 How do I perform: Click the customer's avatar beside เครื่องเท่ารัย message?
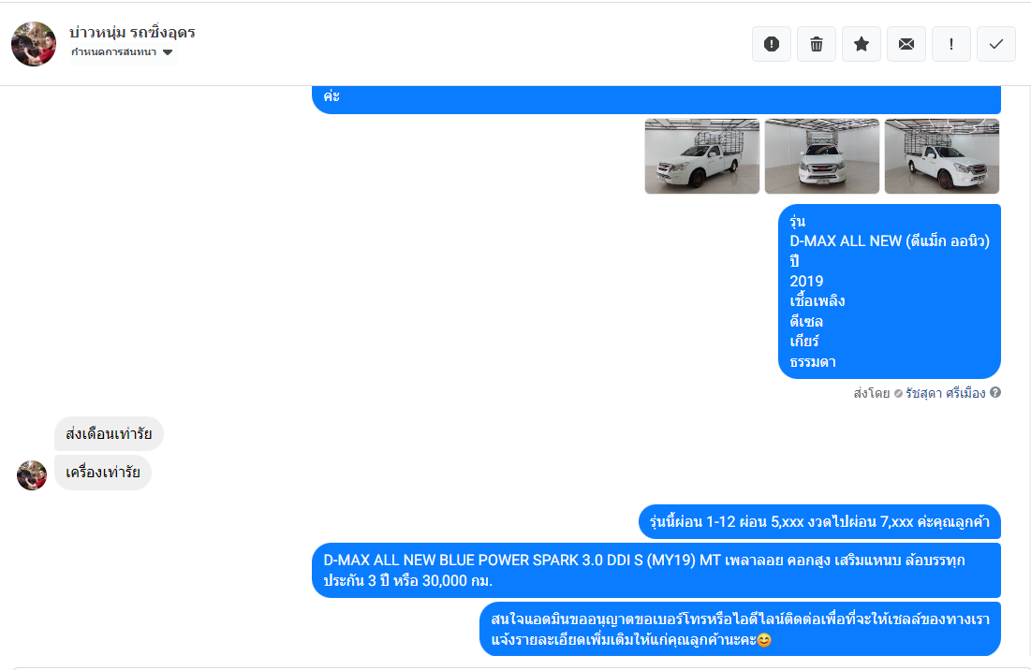[32, 475]
